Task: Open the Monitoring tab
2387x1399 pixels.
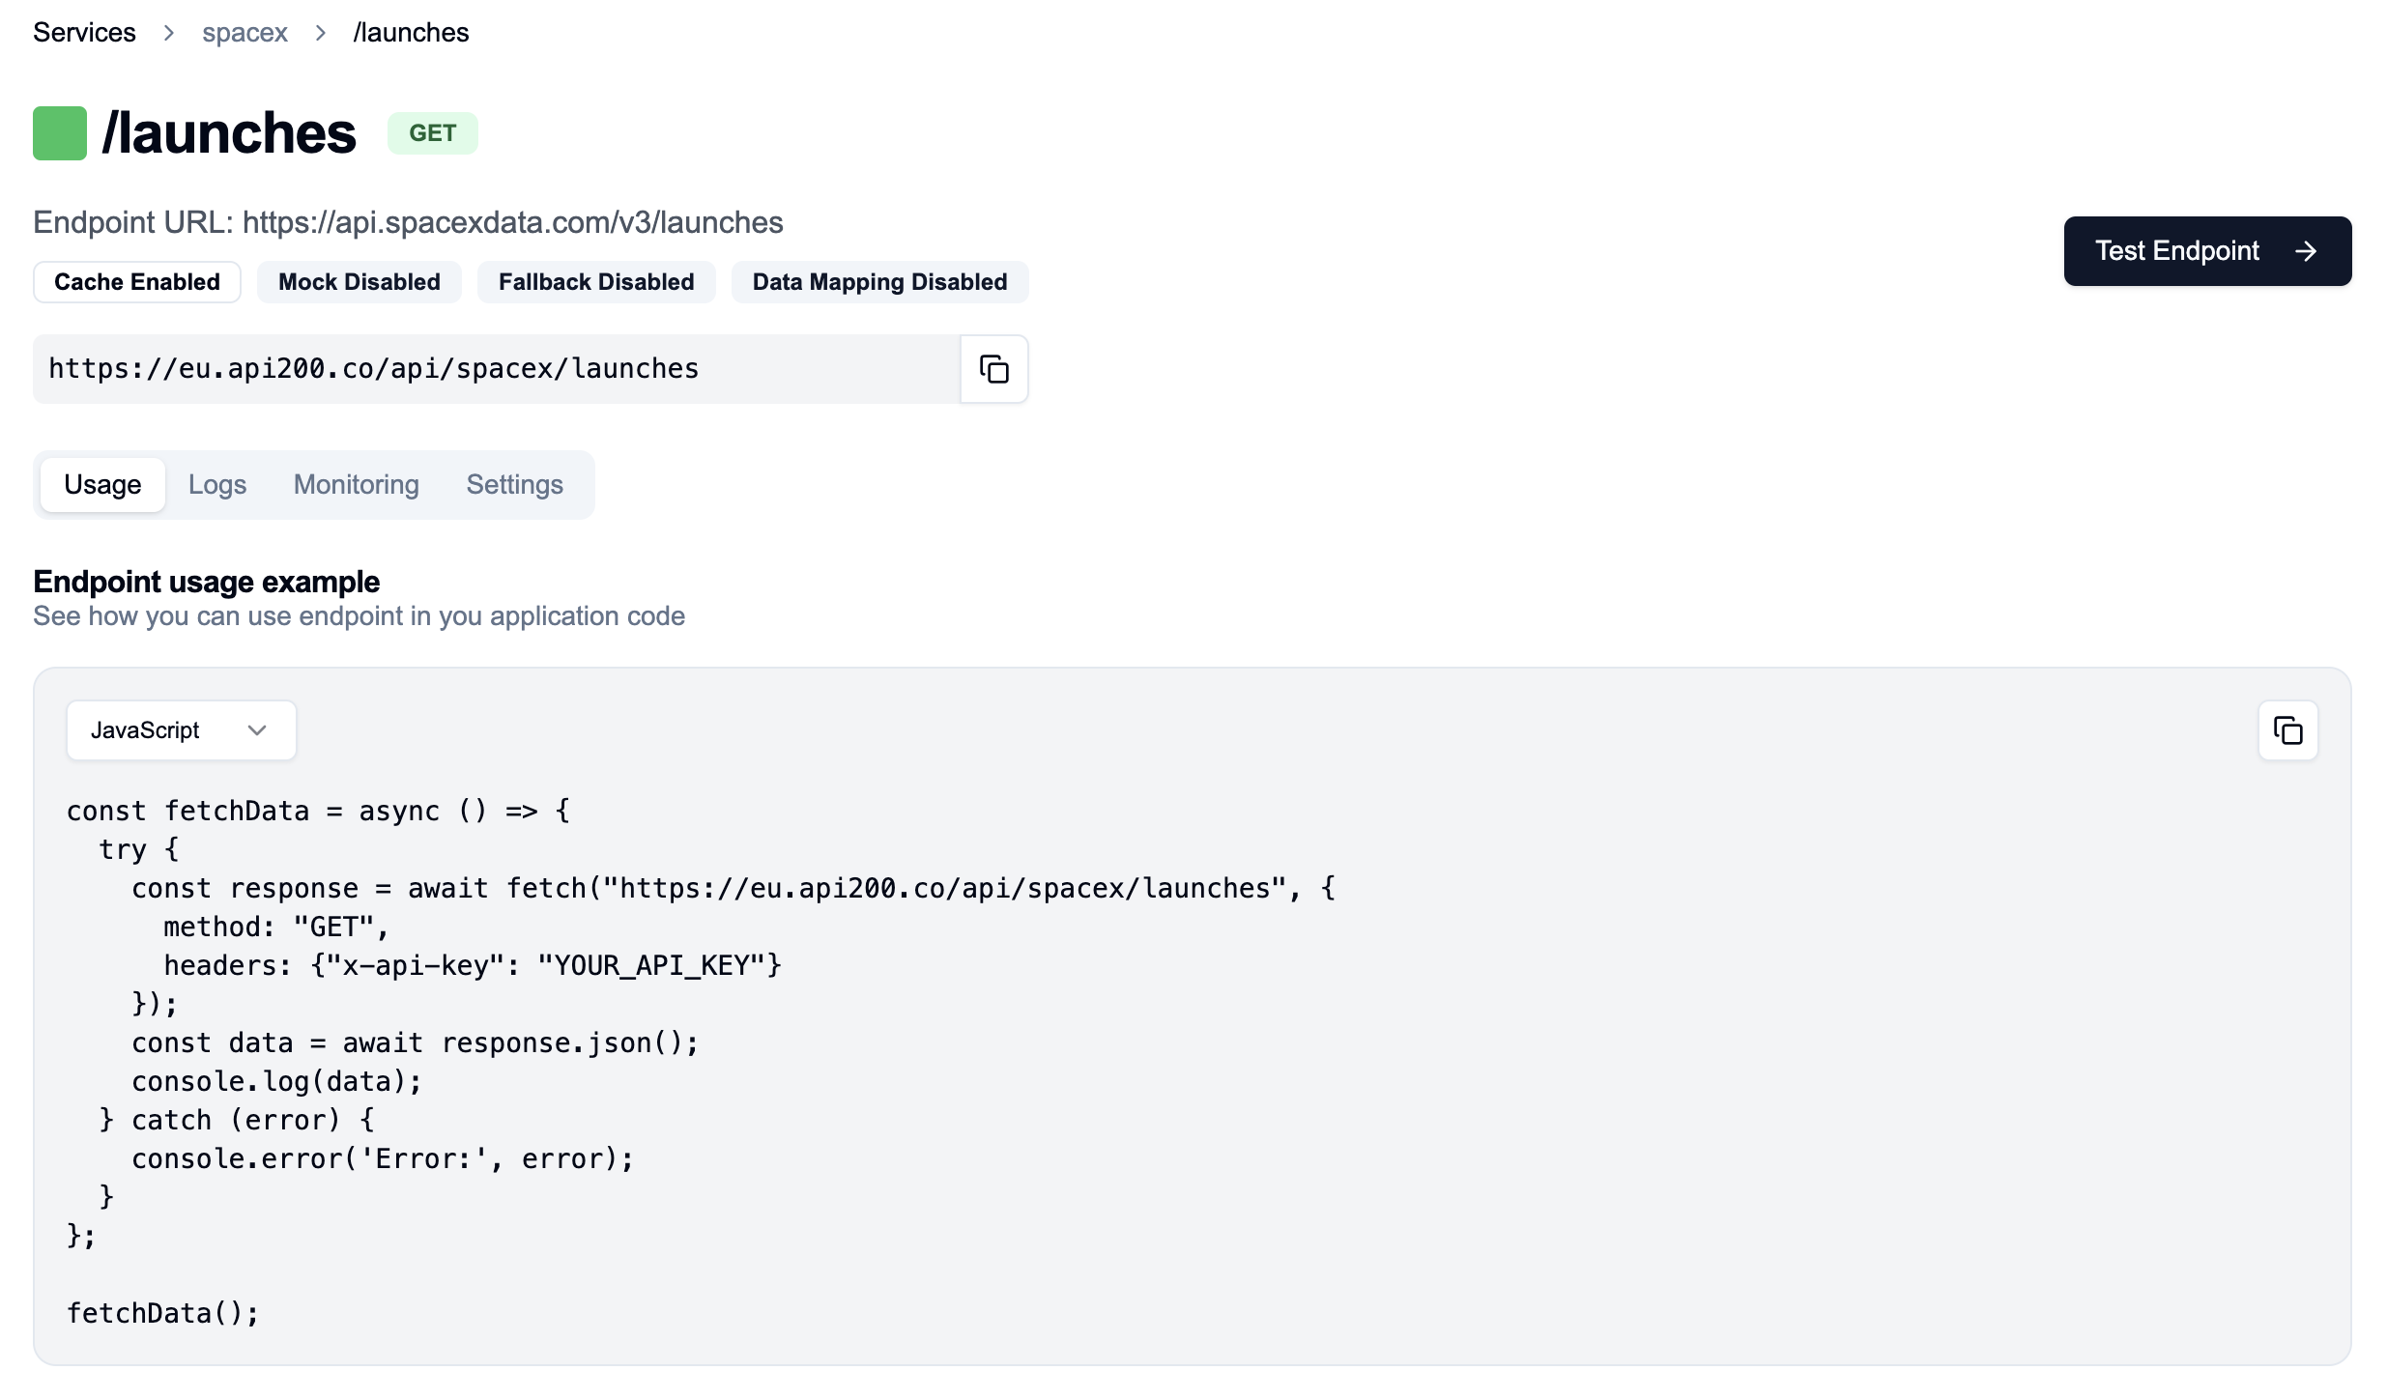Action: 356,485
